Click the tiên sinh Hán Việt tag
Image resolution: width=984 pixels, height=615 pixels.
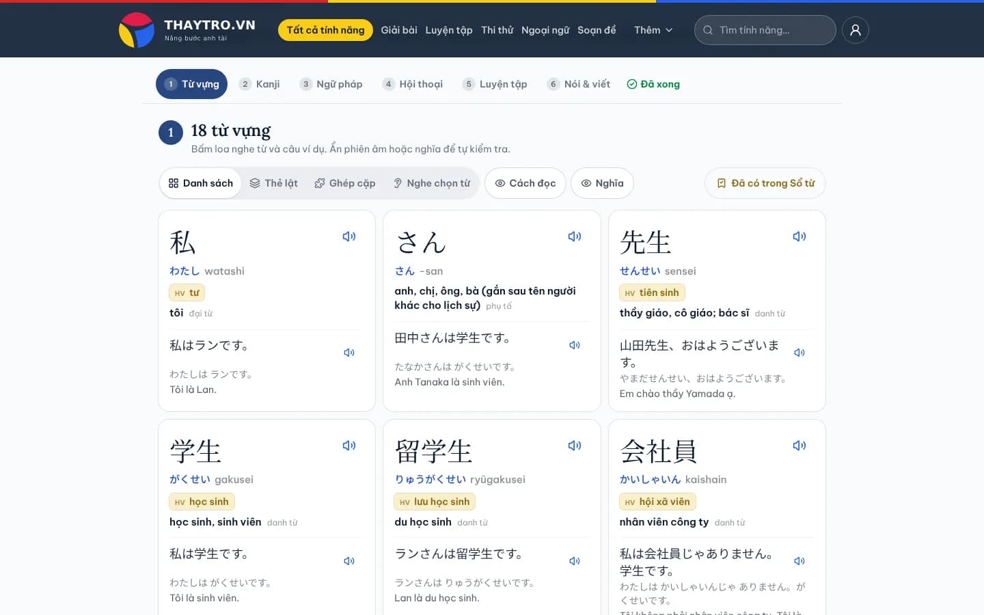652,292
